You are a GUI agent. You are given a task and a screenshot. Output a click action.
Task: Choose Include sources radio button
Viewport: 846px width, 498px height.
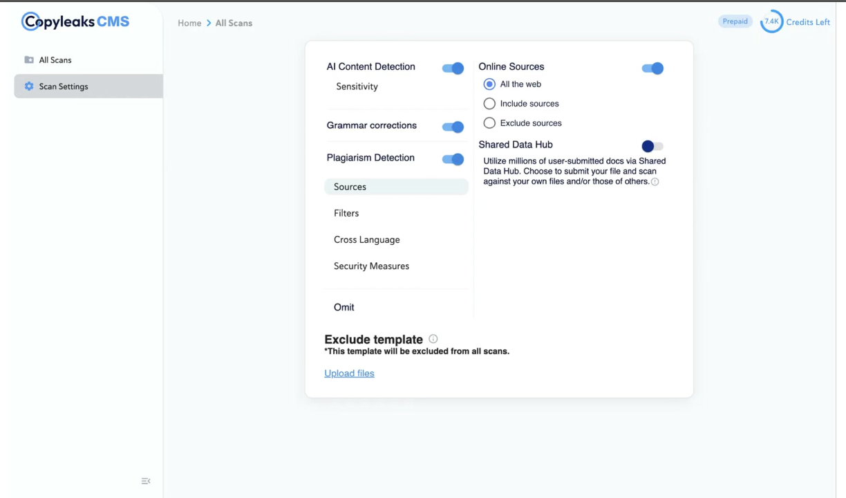489,104
